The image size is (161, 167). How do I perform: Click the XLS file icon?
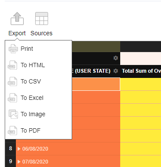(12, 98)
